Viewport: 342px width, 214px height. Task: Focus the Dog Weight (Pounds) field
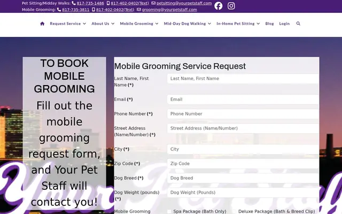tap(243, 193)
